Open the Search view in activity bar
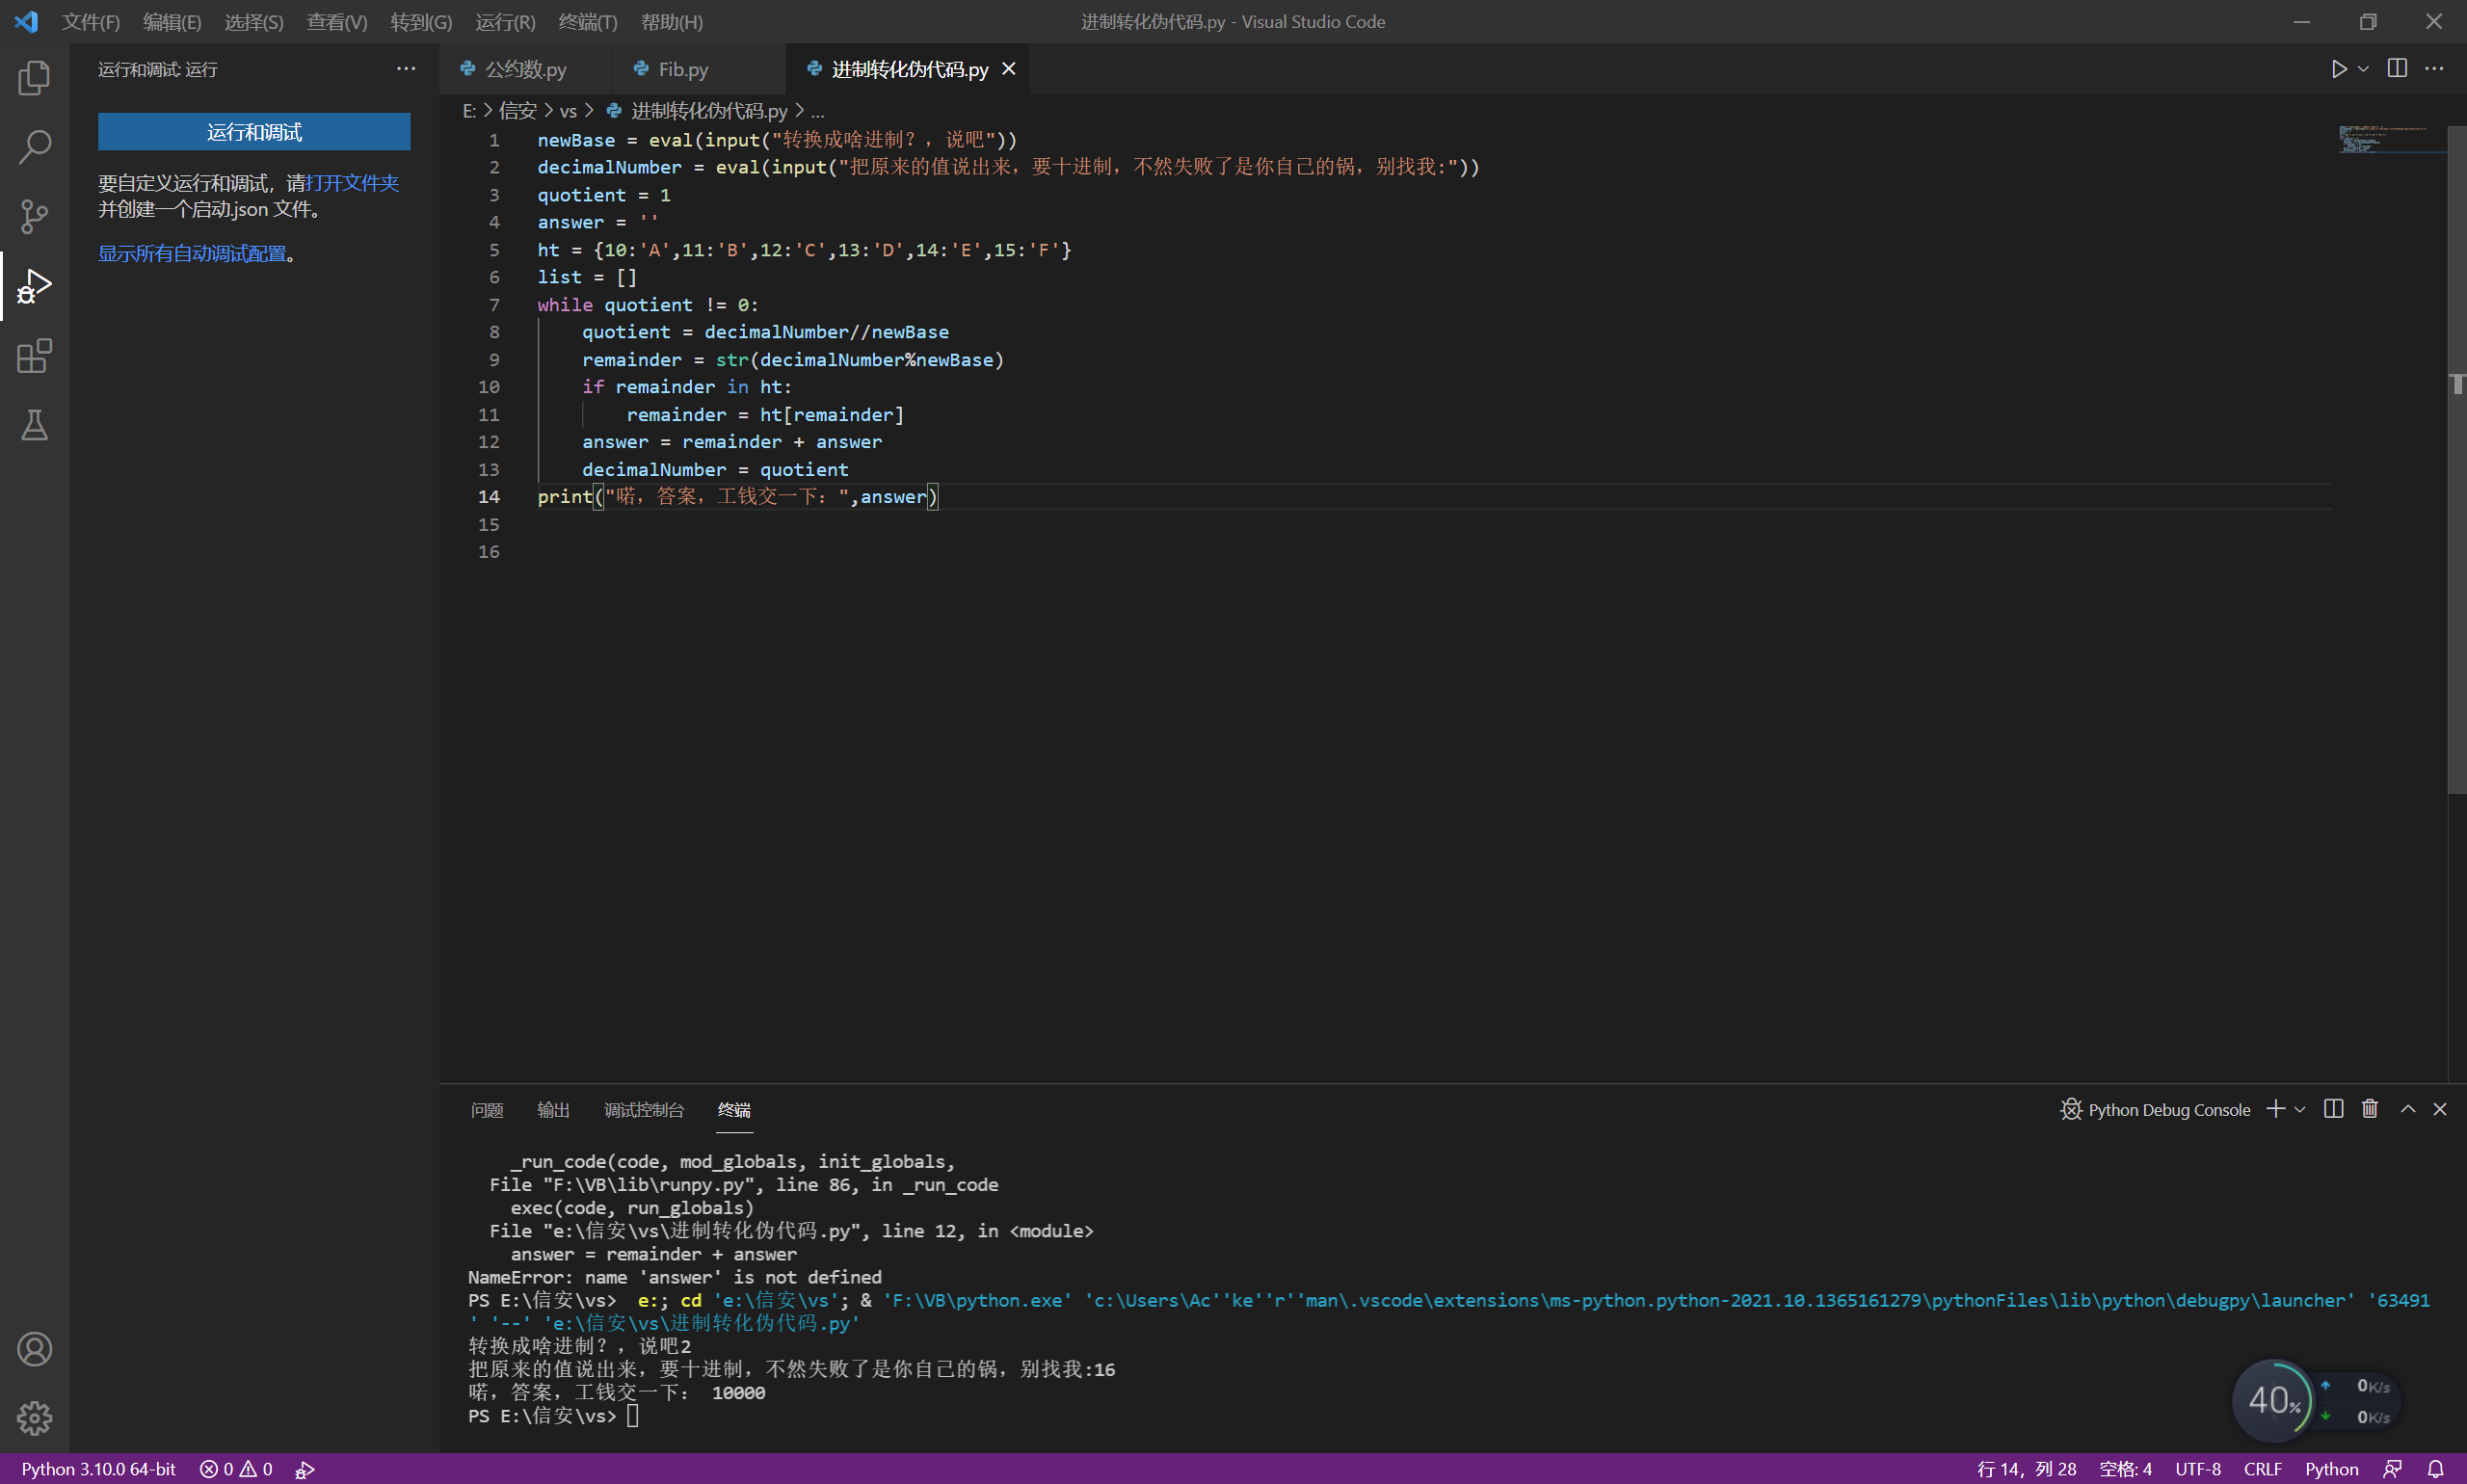 34,147
